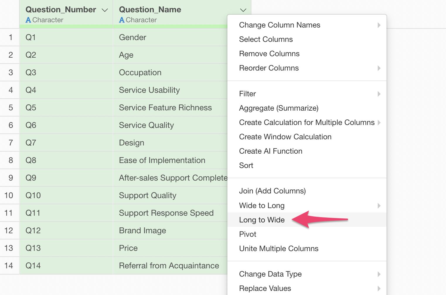
Task: Open the Question_Number column dropdown arrow
Action: pos(105,10)
